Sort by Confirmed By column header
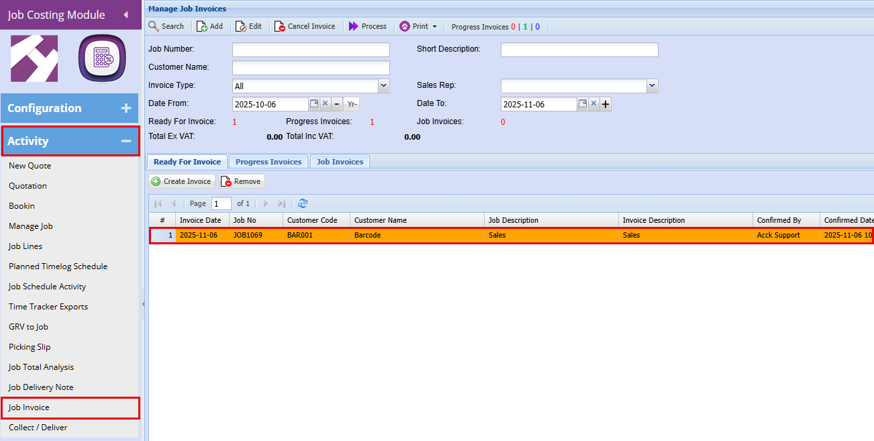 click(786, 220)
